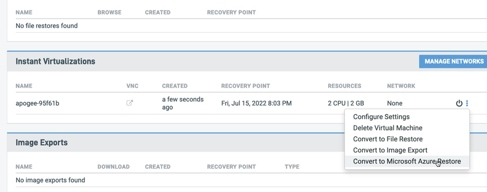Choose Delete Virtual Machine
Viewport: 487px width, 192px height.
(388, 128)
